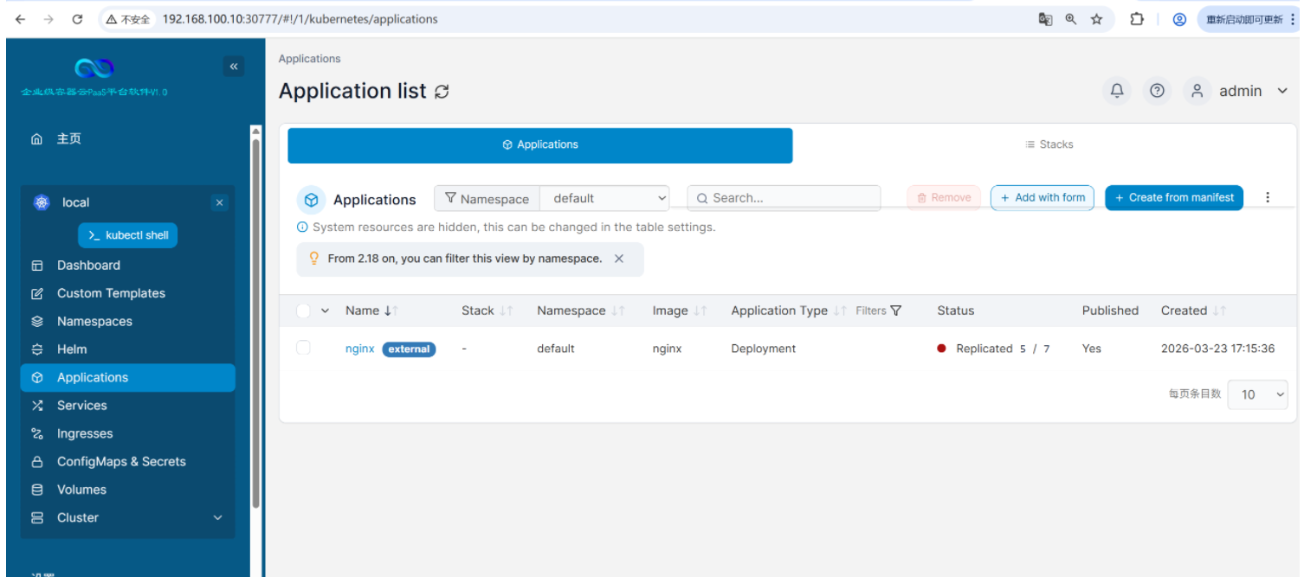Select the Applications tab
The height and width of the screenshot is (583, 1304).
click(540, 145)
